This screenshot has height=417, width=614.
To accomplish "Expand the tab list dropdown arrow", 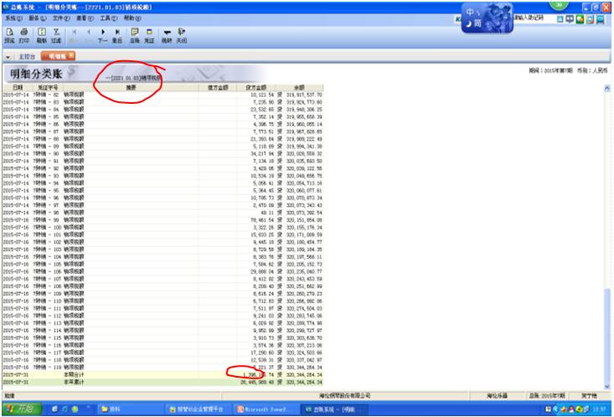I will click(8, 56).
